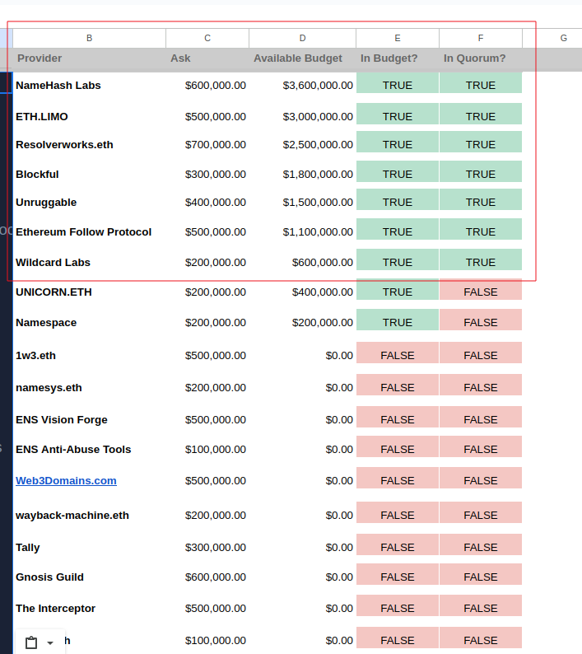The height and width of the screenshot is (654, 582).
Task: Click available budget $1,800,000.00
Action: [318, 174]
